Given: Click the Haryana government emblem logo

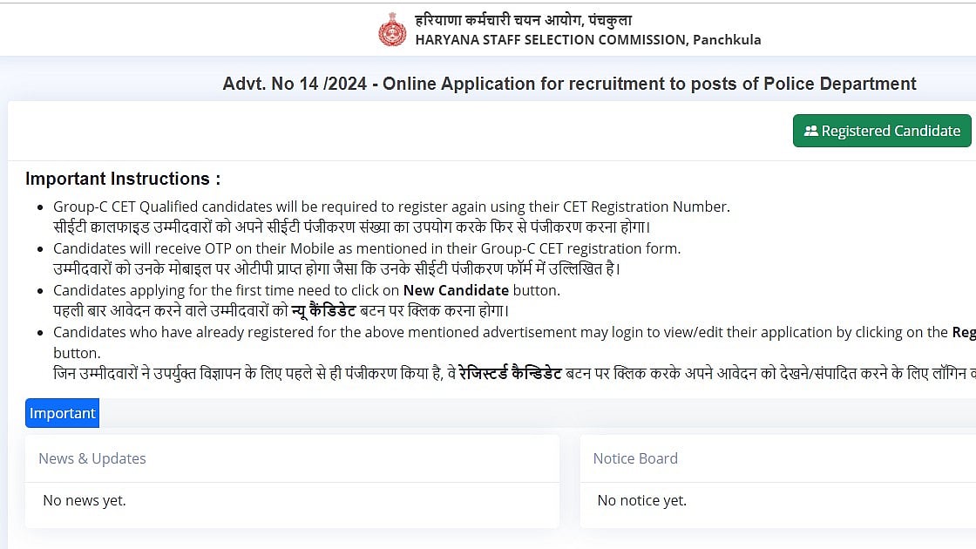Looking at the screenshot, I should coord(392,30).
